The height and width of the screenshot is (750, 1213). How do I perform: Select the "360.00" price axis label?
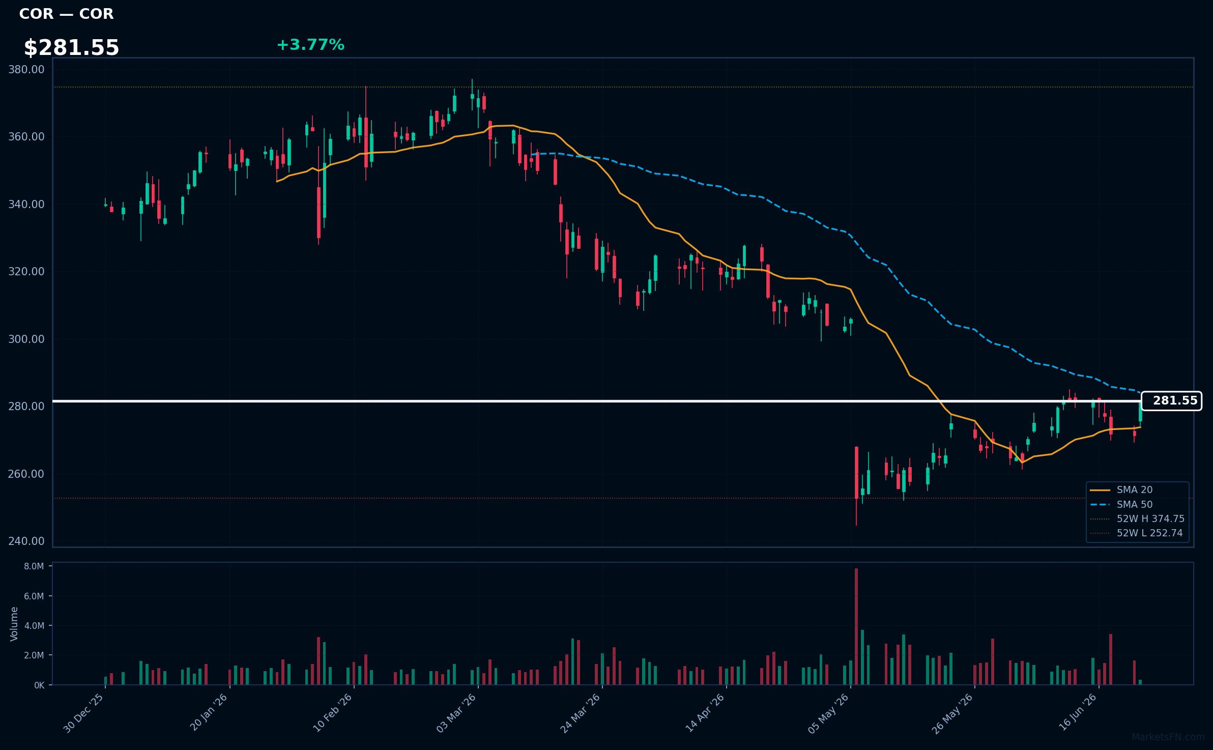(x=26, y=137)
